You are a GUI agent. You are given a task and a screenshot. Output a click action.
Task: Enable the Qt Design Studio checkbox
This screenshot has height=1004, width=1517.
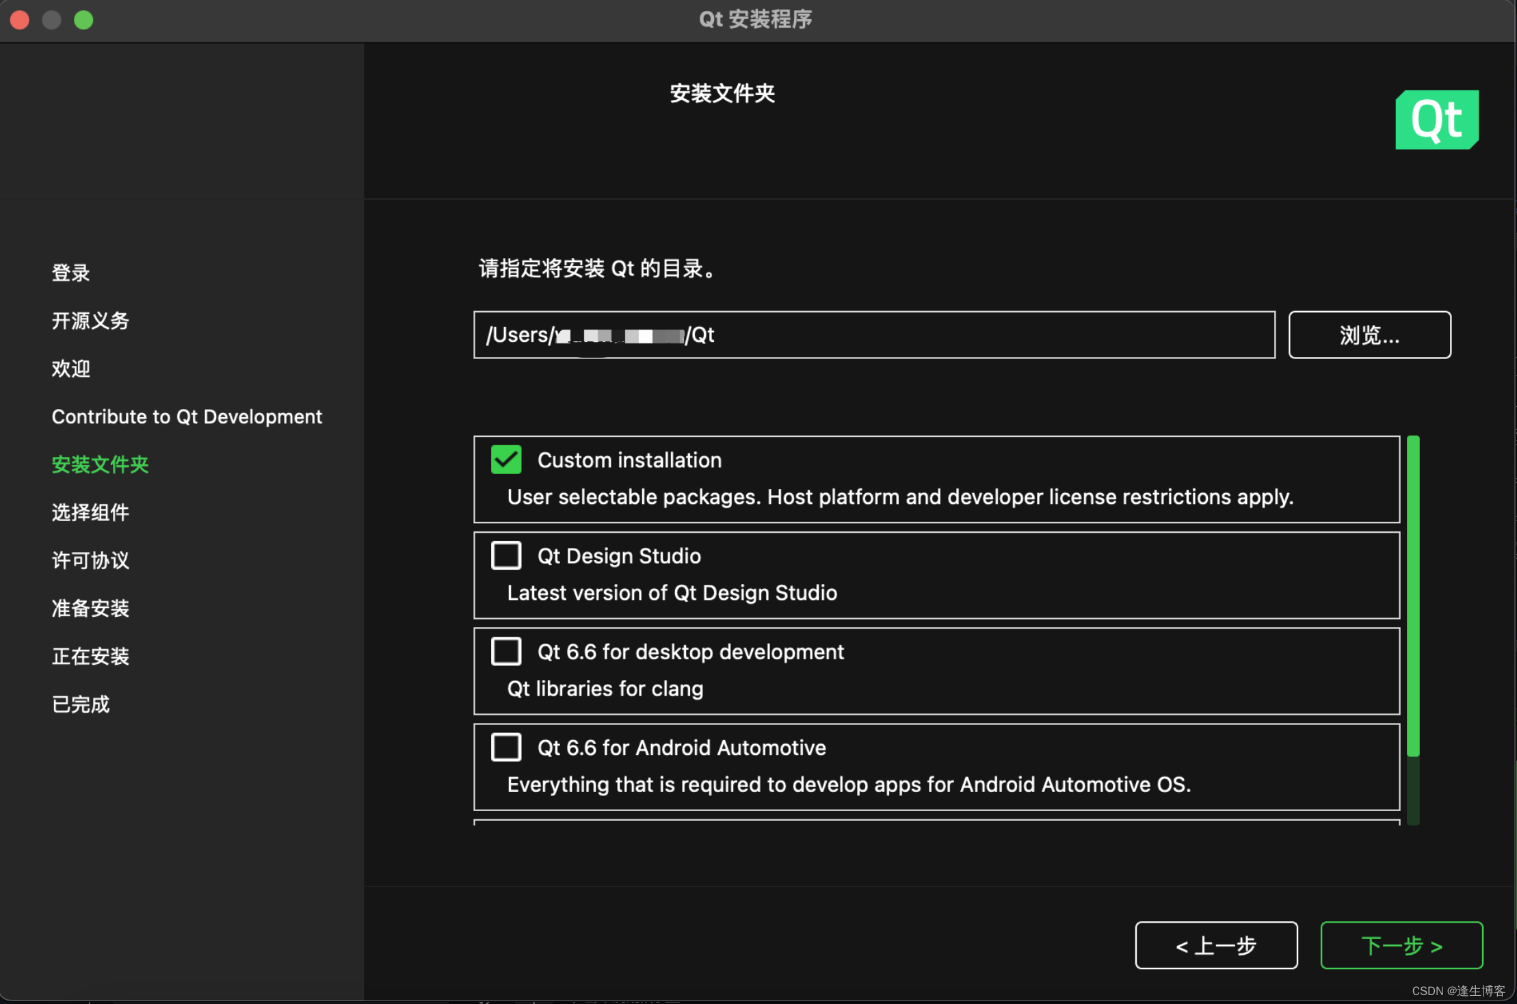coord(506,555)
